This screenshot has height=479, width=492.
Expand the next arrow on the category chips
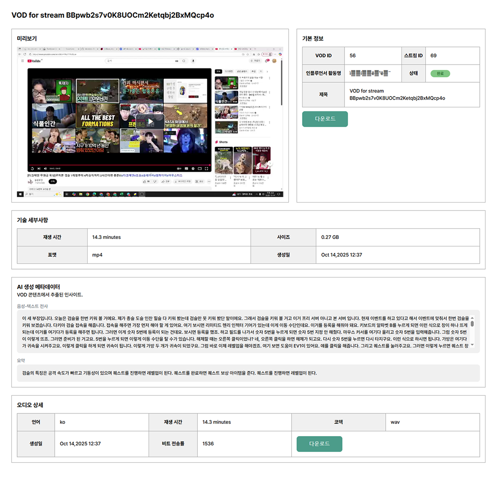coord(268,71)
